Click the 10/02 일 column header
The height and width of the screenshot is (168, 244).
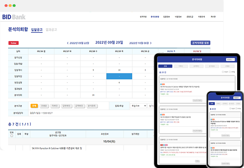(x=197, y=51)
